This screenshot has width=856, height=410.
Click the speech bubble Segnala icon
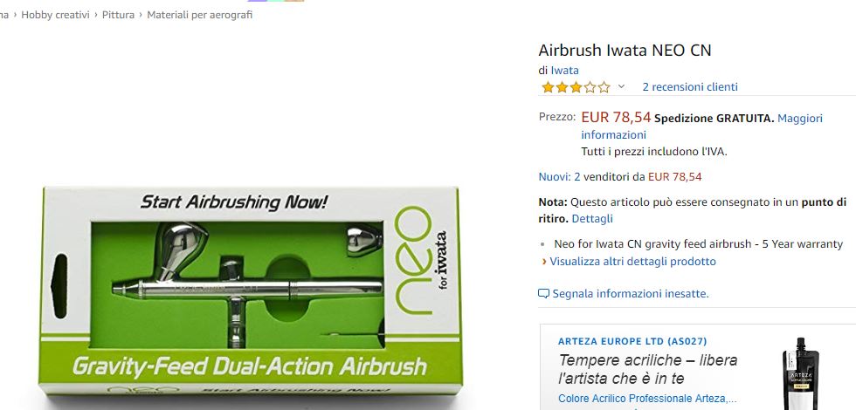click(x=543, y=294)
